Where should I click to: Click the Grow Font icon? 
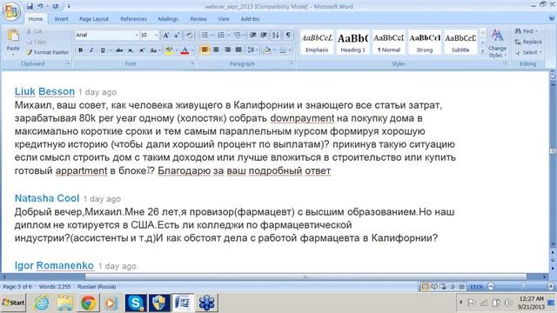click(x=166, y=35)
